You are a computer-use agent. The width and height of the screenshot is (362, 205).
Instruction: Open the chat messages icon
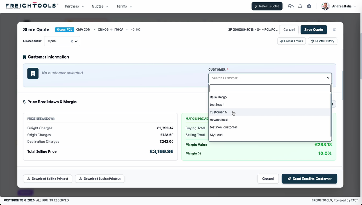coord(291,6)
